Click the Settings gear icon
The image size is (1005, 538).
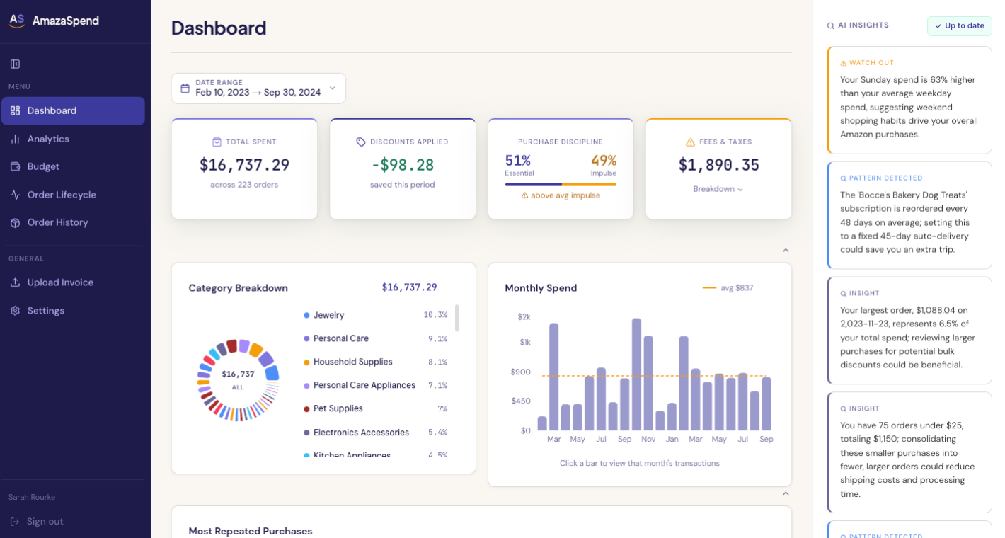coord(15,311)
